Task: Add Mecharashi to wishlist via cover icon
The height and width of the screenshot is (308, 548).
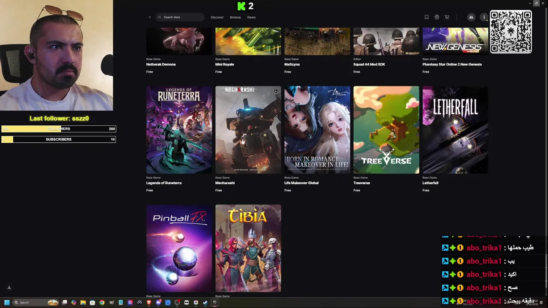Action: 276,91
